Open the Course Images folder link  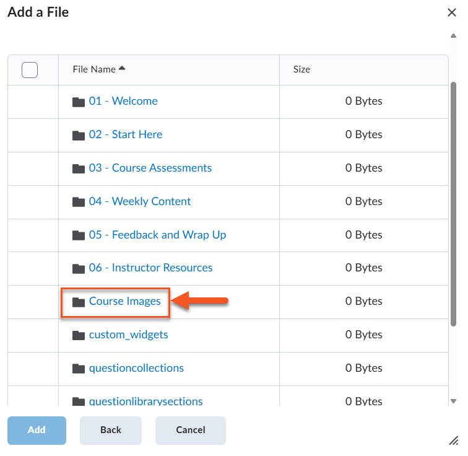[124, 302]
